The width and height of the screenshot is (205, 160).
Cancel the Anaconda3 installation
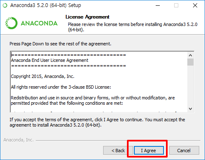point(184,151)
